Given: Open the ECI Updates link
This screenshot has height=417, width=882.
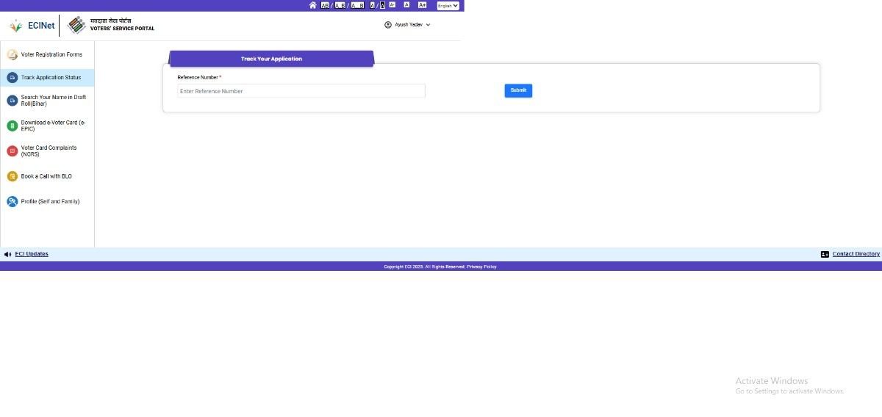Looking at the screenshot, I should click(32, 254).
